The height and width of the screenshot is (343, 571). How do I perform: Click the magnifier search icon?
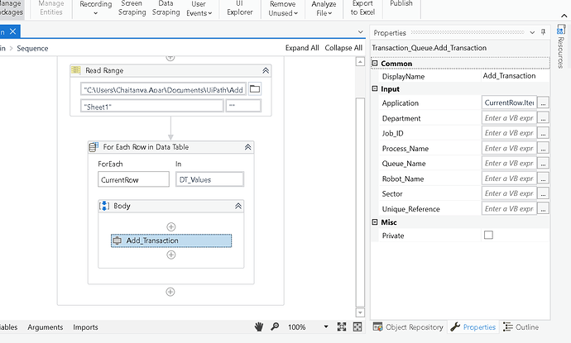(275, 326)
